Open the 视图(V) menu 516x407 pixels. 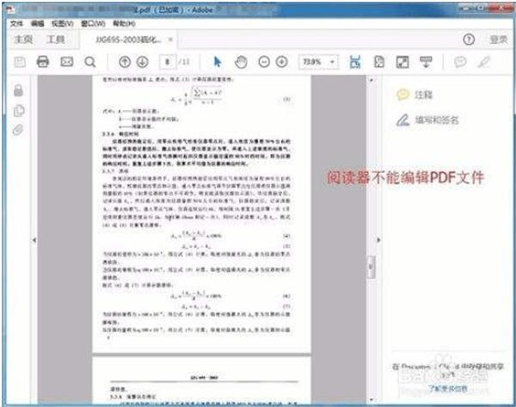[x=63, y=23]
